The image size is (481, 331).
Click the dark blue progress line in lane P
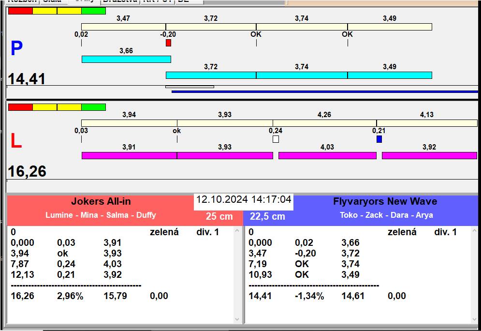(324, 91)
